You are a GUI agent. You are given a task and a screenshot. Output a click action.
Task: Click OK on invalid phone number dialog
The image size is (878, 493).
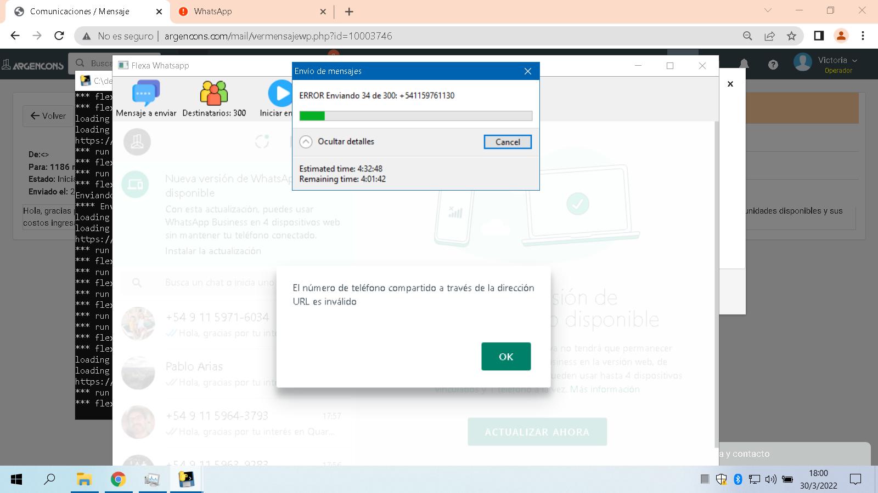coord(506,357)
